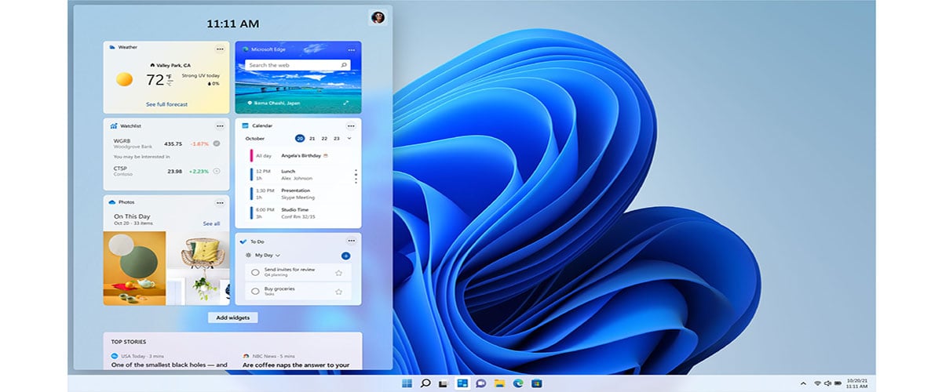Viewport: 942px width, 392px height.
Task: Open Microsoft Store from the taskbar
Action: [x=537, y=383]
